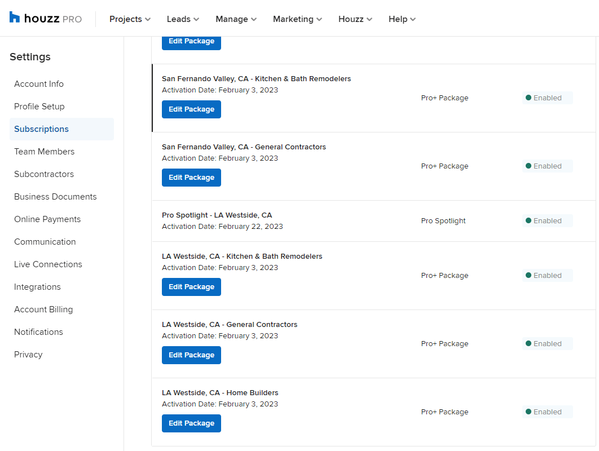The height and width of the screenshot is (451, 599).
Task: Edit package for LA Westside Kitchen & Bath Remodelers
Action: tap(191, 287)
